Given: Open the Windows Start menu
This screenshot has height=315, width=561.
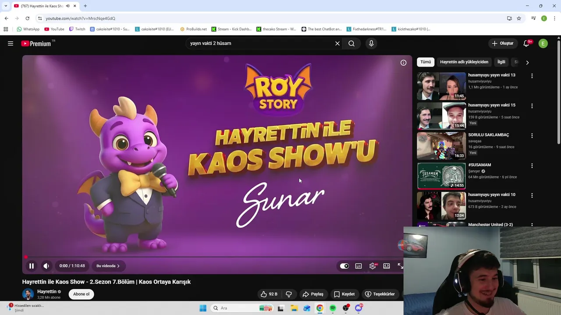Looking at the screenshot, I should click(x=203, y=308).
